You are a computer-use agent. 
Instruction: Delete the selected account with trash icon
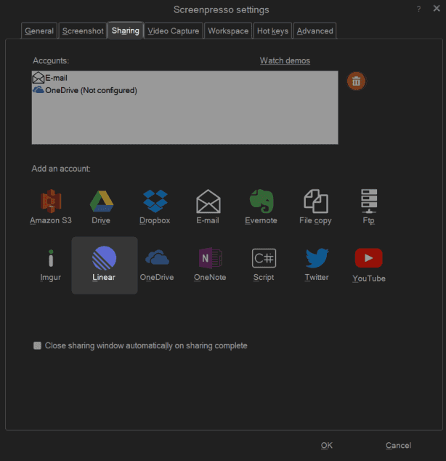click(356, 81)
